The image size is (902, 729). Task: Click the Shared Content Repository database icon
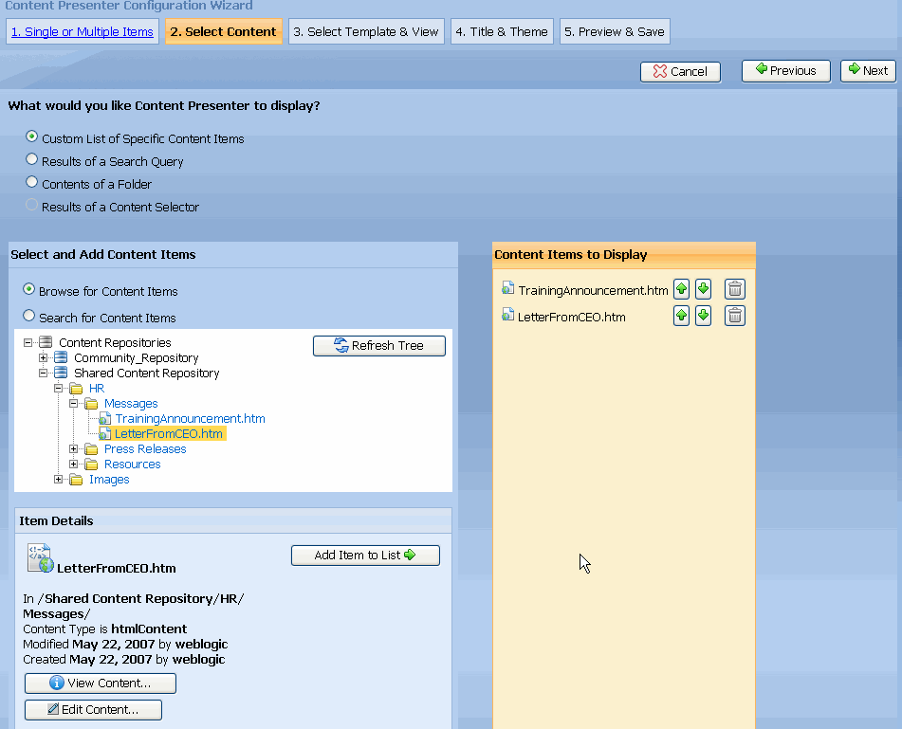coord(61,373)
